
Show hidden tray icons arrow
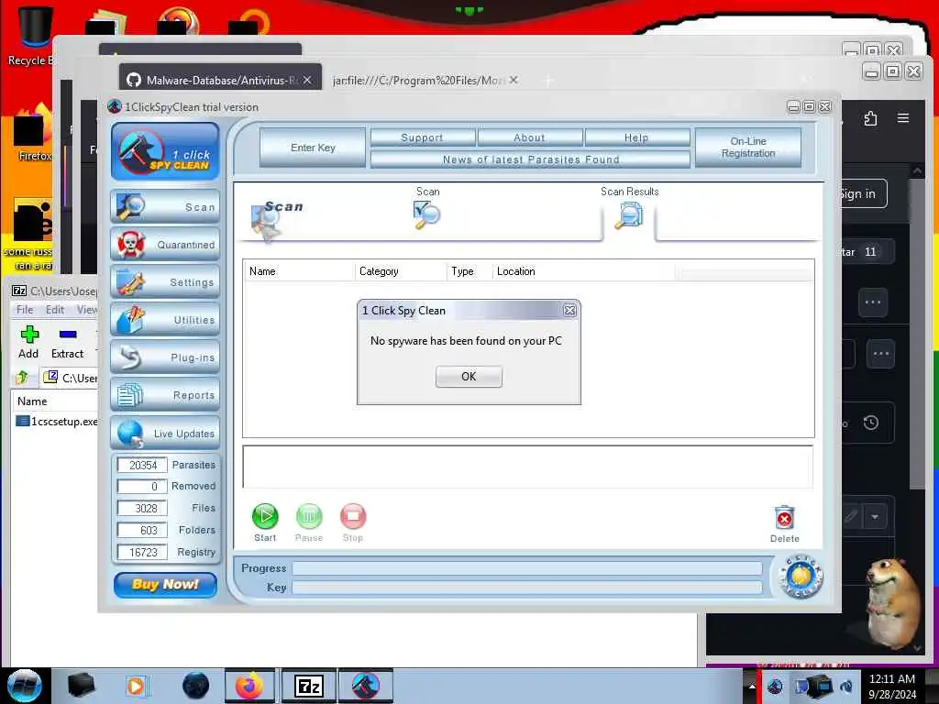click(751, 686)
